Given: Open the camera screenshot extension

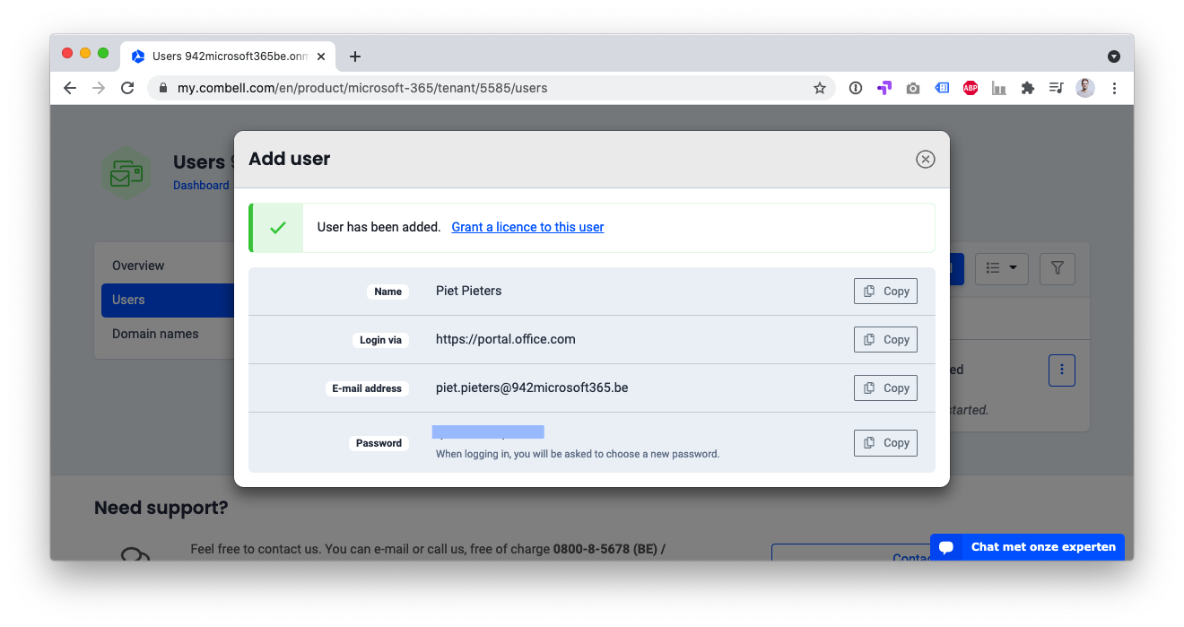Looking at the screenshot, I should point(913,88).
